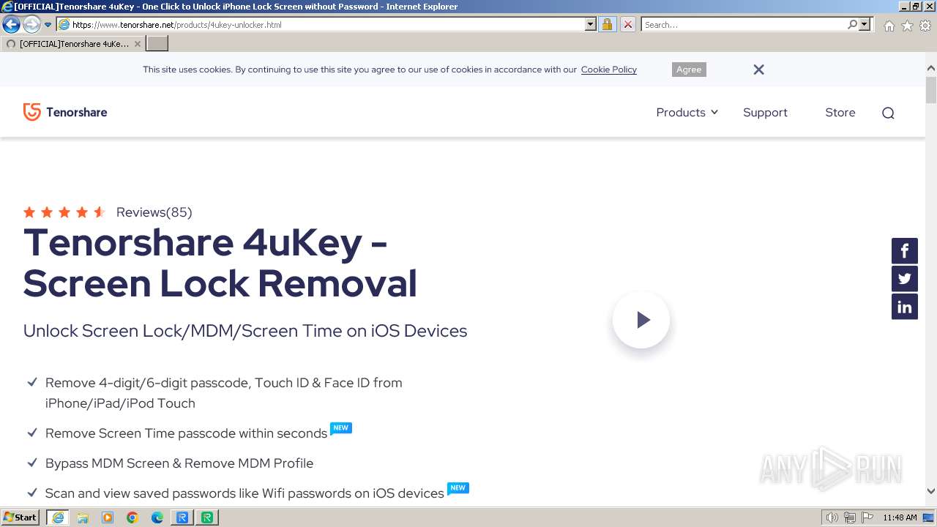
Task: Click the magnifier search icon in IE toolbar
Action: click(852, 24)
